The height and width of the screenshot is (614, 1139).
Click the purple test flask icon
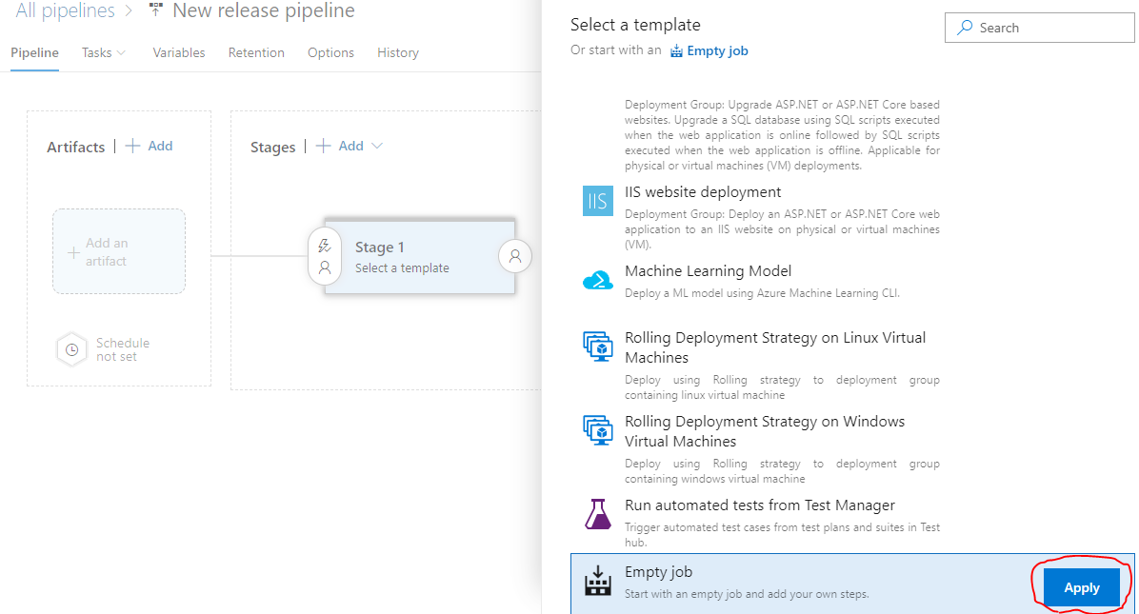598,514
